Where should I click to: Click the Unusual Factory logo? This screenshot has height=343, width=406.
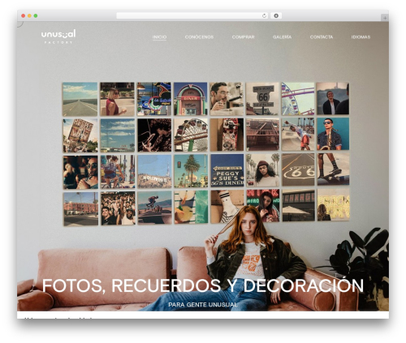click(x=58, y=36)
